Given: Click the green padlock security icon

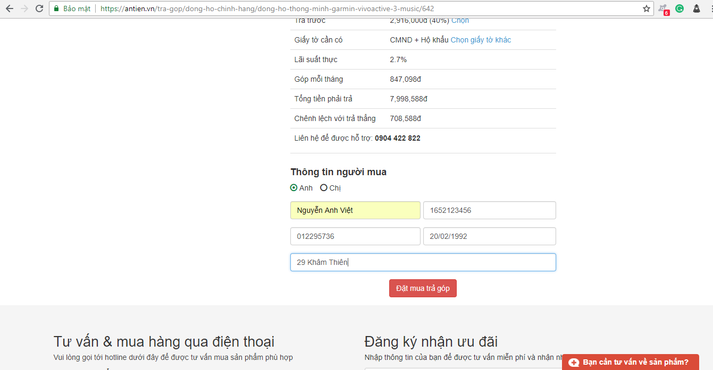Looking at the screenshot, I should tap(56, 8).
